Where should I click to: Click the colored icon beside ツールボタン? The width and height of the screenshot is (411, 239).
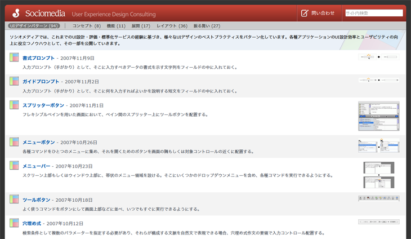[15, 200]
